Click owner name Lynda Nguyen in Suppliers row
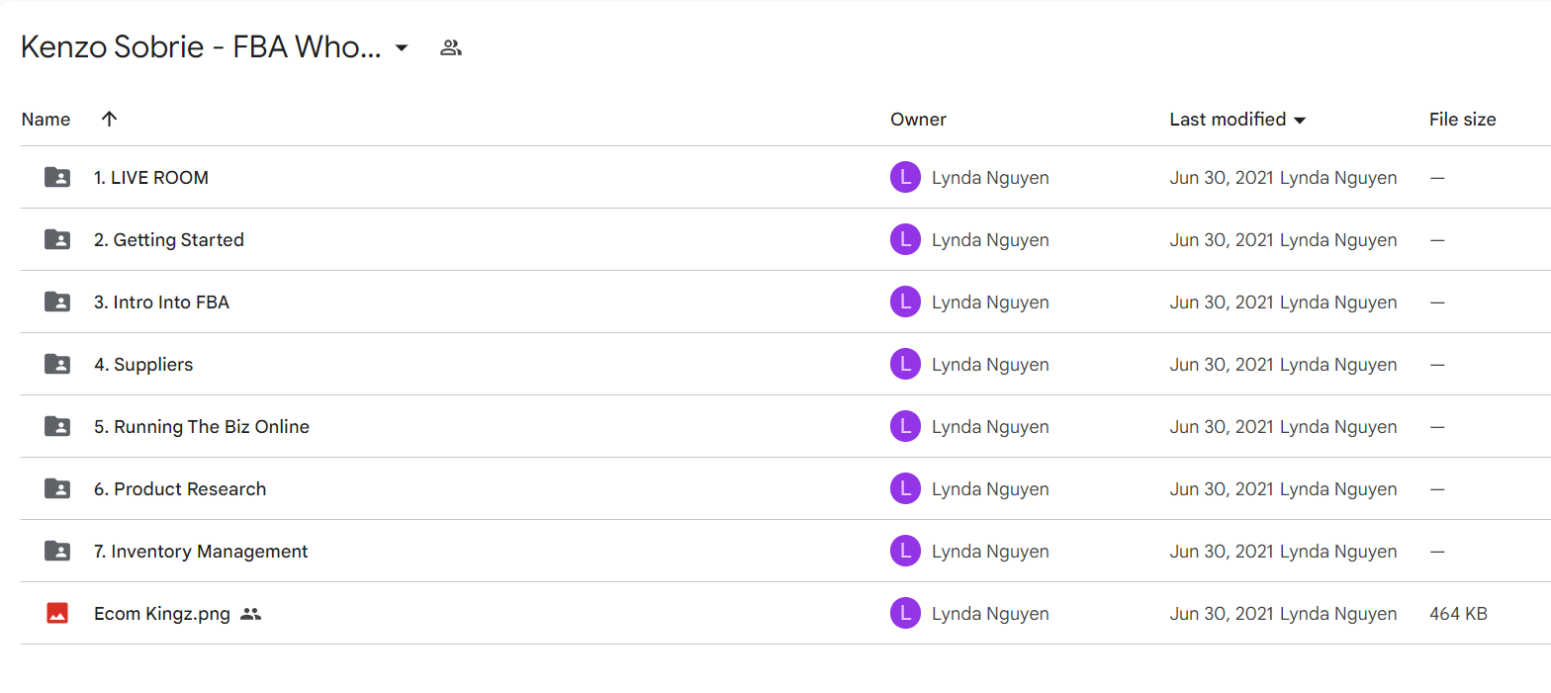Viewport: 1551px width, 693px height. point(990,365)
